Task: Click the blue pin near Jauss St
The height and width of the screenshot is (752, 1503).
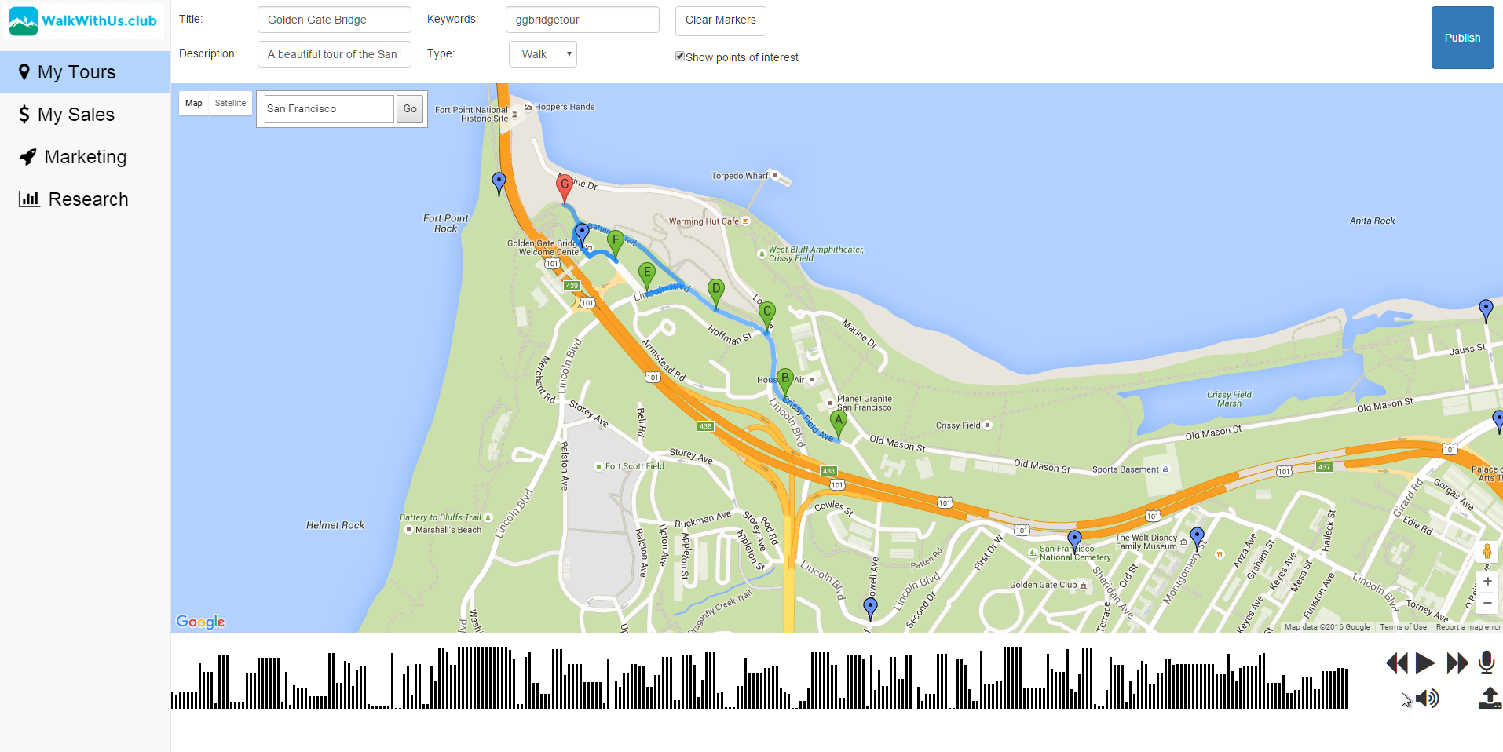Action: (1486, 311)
